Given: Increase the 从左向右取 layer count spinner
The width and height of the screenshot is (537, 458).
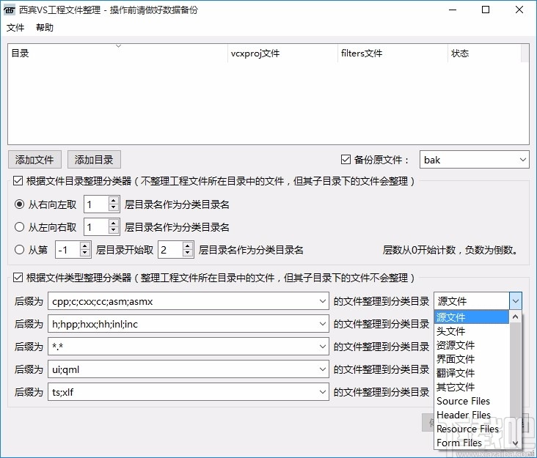Looking at the screenshot, I should coord(114,223).
